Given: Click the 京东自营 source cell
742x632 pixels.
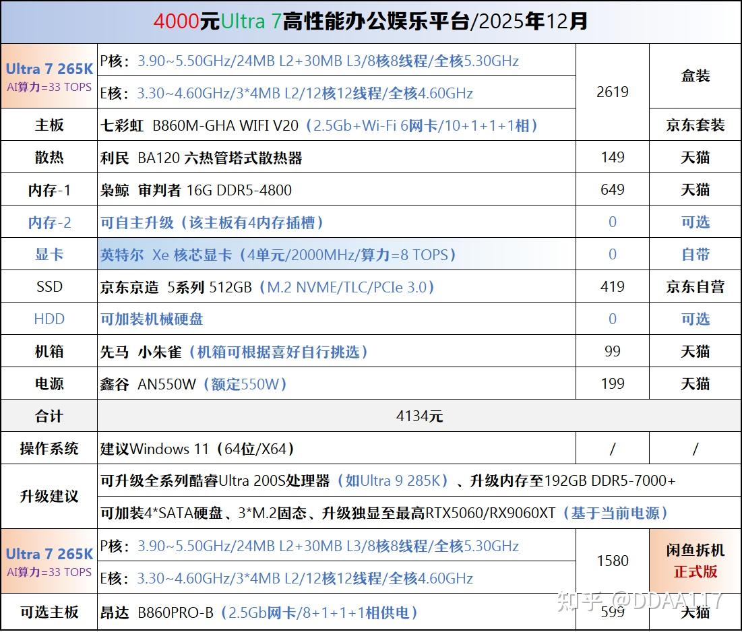Looking at the screenshot, I should click(x=695, y=286).
